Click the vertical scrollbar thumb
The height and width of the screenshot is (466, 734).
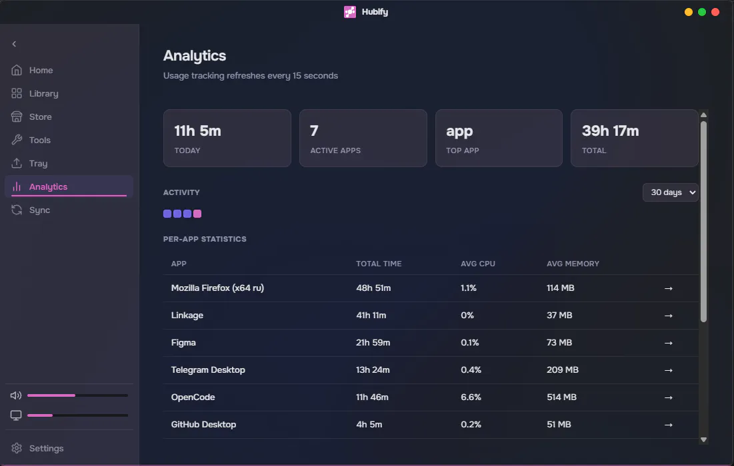click(703, 222)
